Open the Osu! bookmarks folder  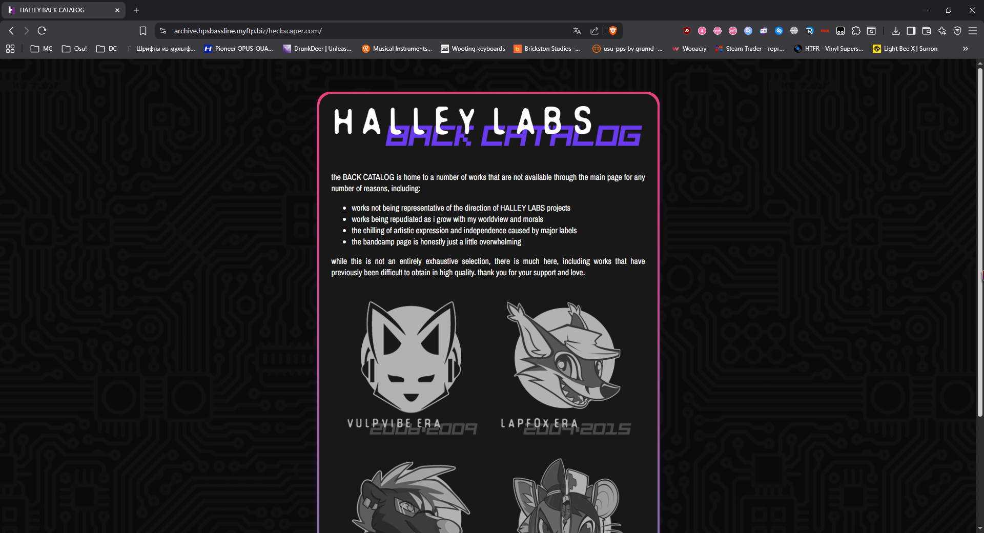[x=74, y=49]
